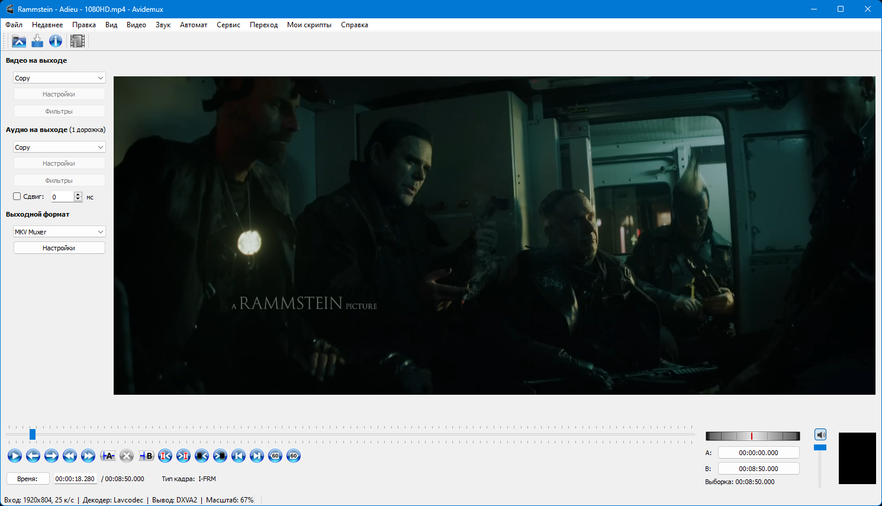Mute audio with the speaker button

[820, 435]
